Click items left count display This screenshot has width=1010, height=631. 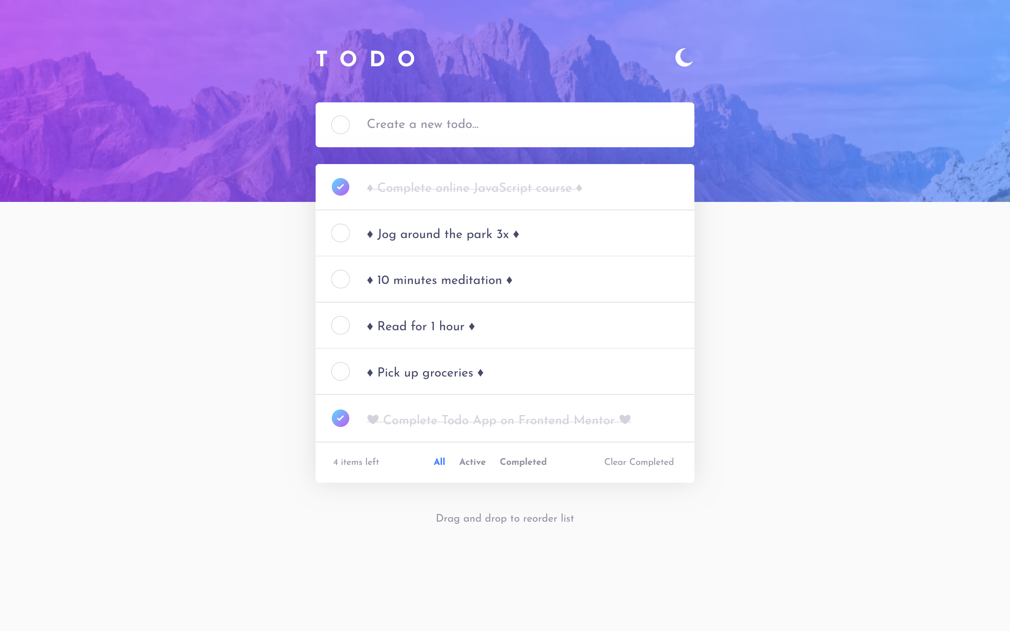pyautogui.click(x=356, y=462)
